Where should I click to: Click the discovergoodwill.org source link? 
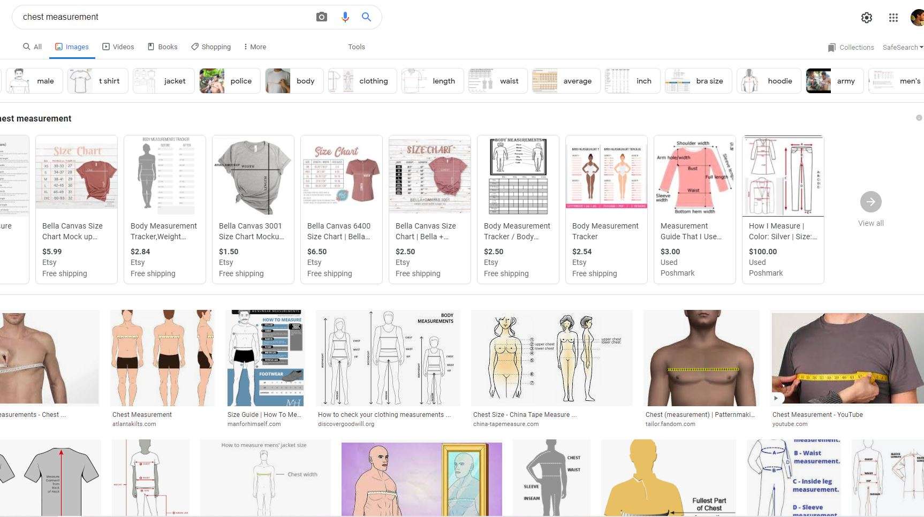(346, 424)
